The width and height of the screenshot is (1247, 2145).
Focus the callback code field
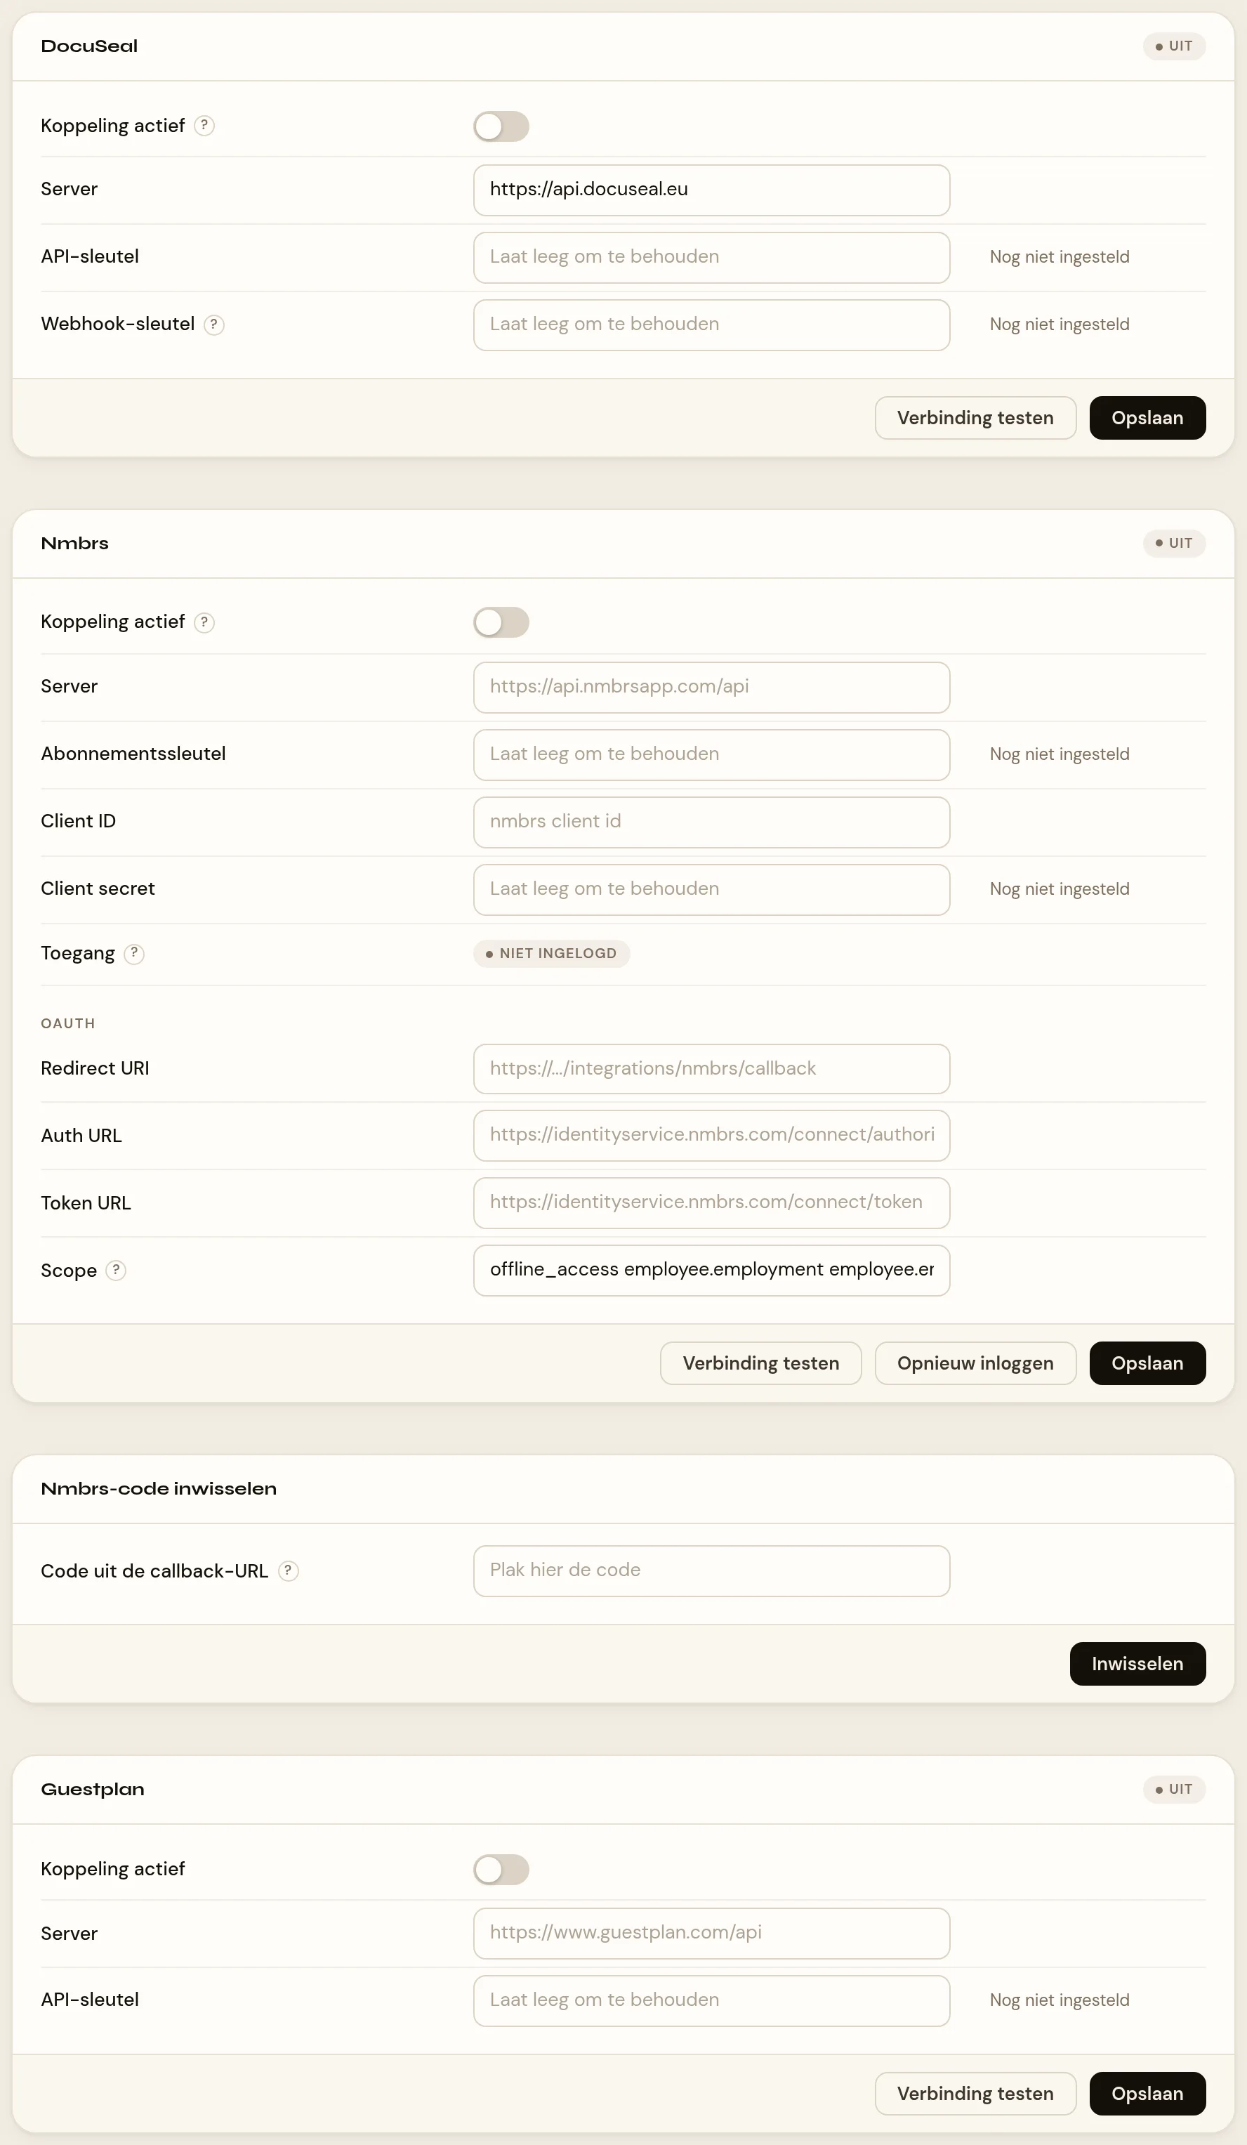pos(711,1570)
